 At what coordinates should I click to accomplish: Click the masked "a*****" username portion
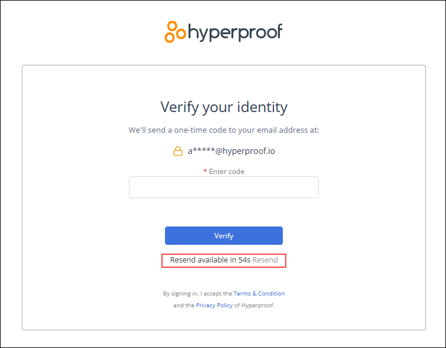(201, 152)
